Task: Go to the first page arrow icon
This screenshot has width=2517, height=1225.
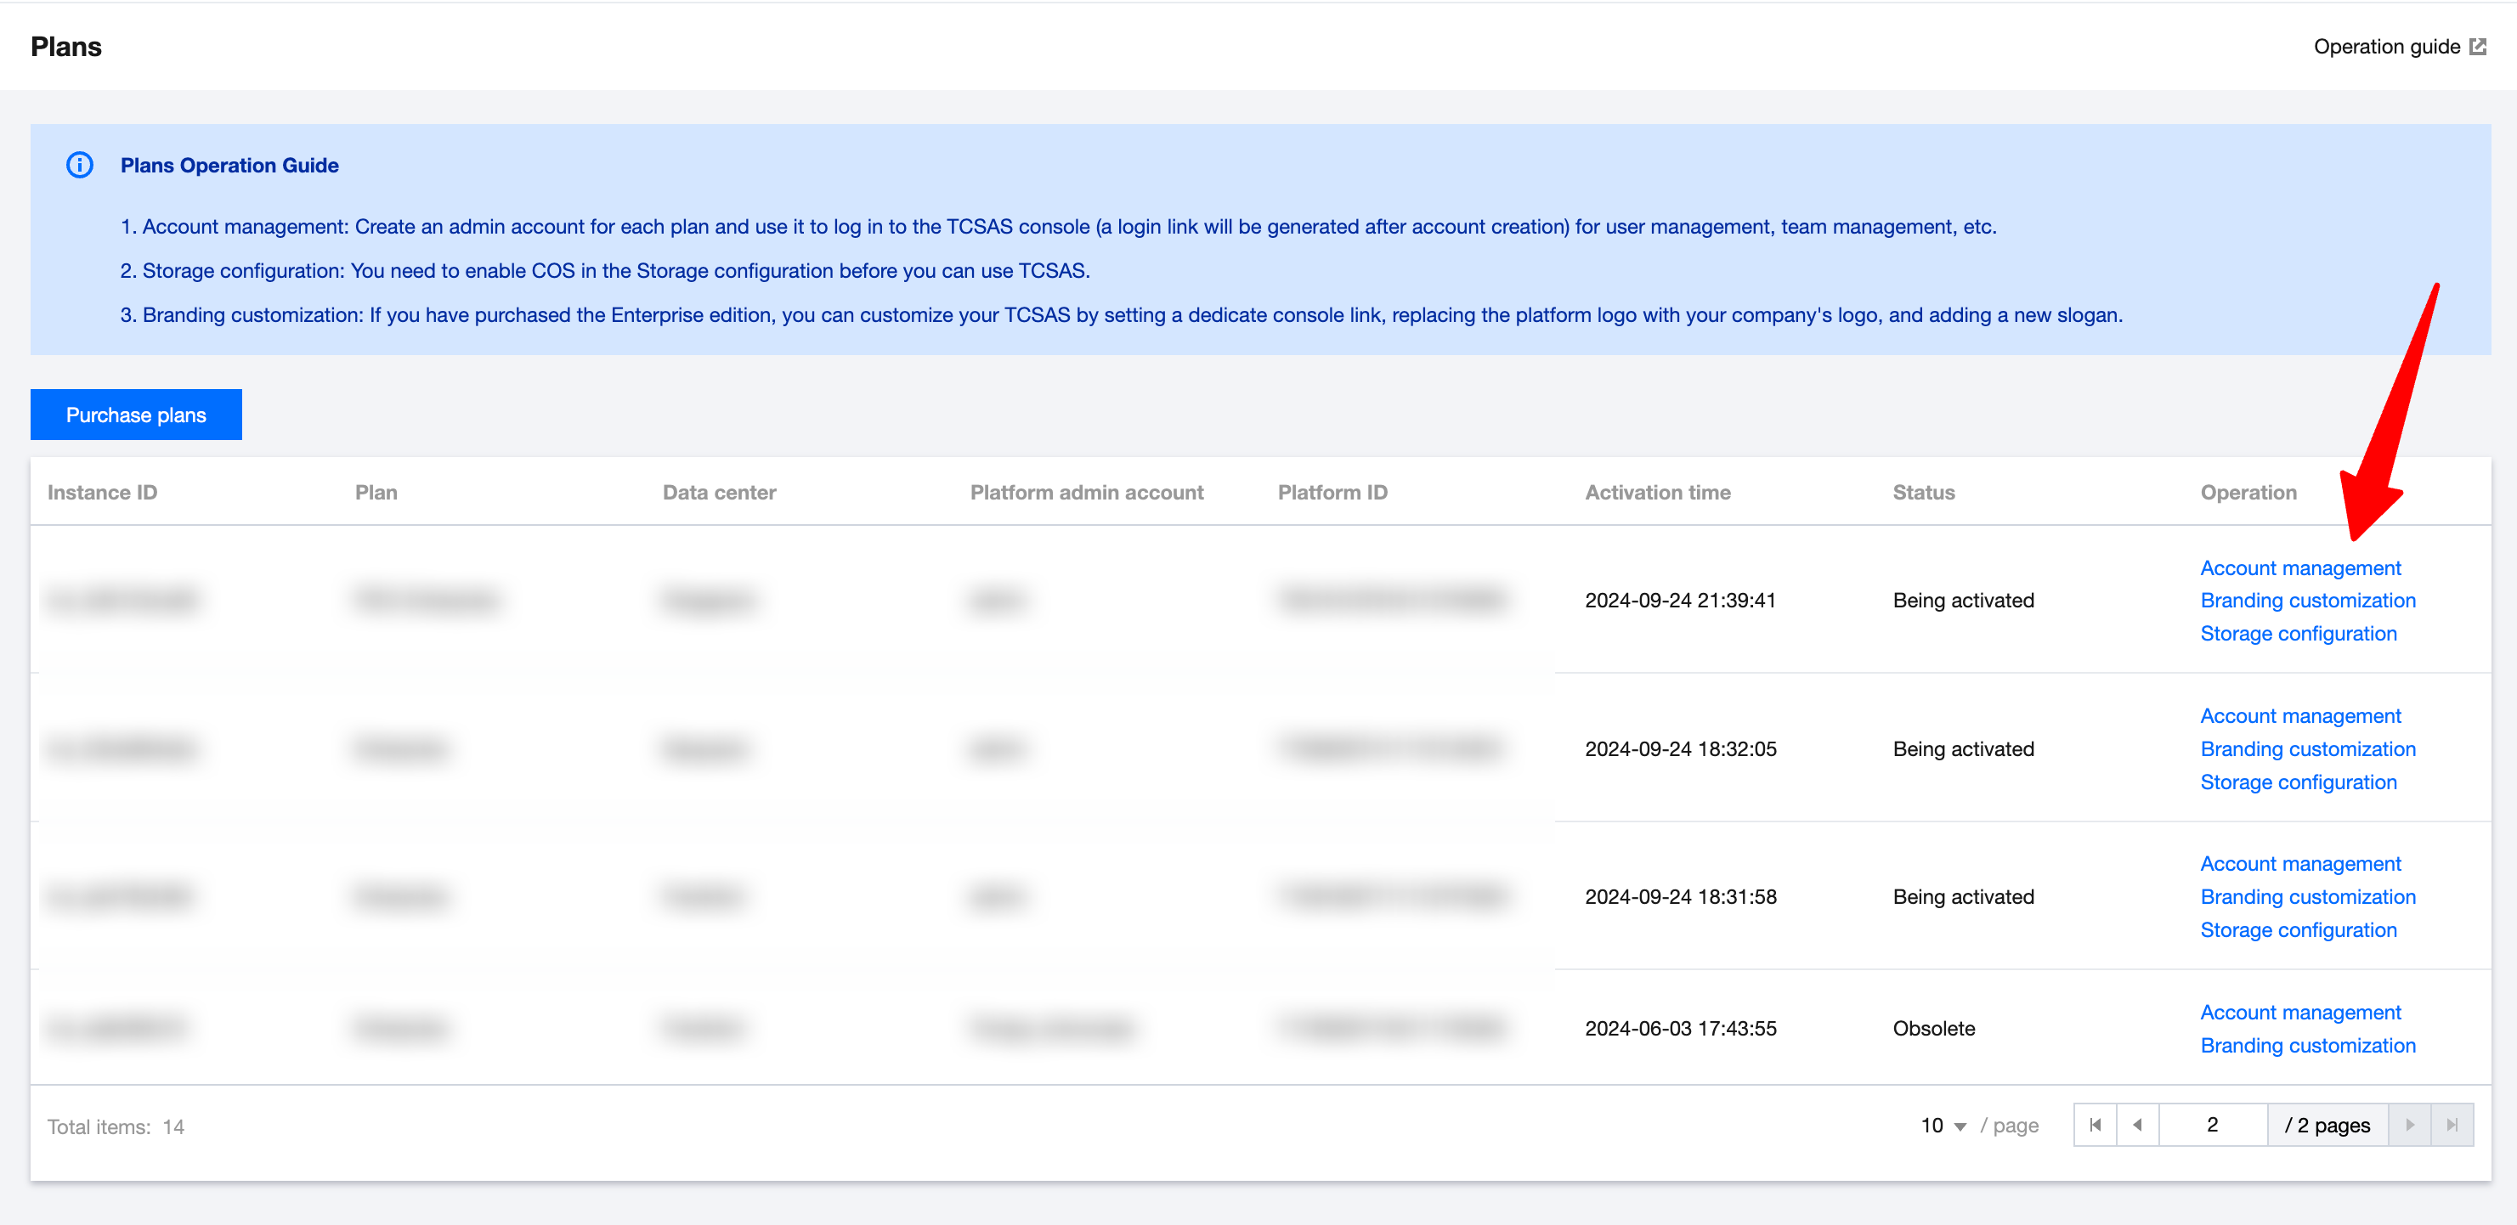Action: pyautogui.click(x=2095, y=1126)
